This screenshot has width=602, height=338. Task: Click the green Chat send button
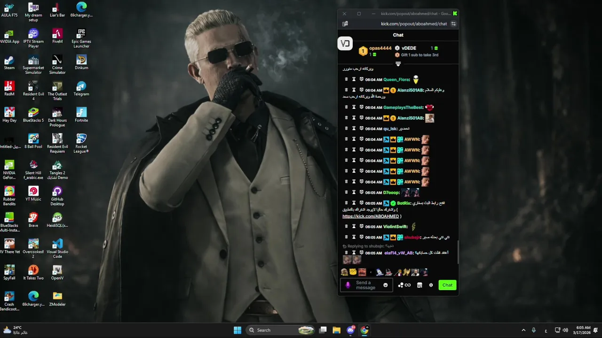coord(447,285)
